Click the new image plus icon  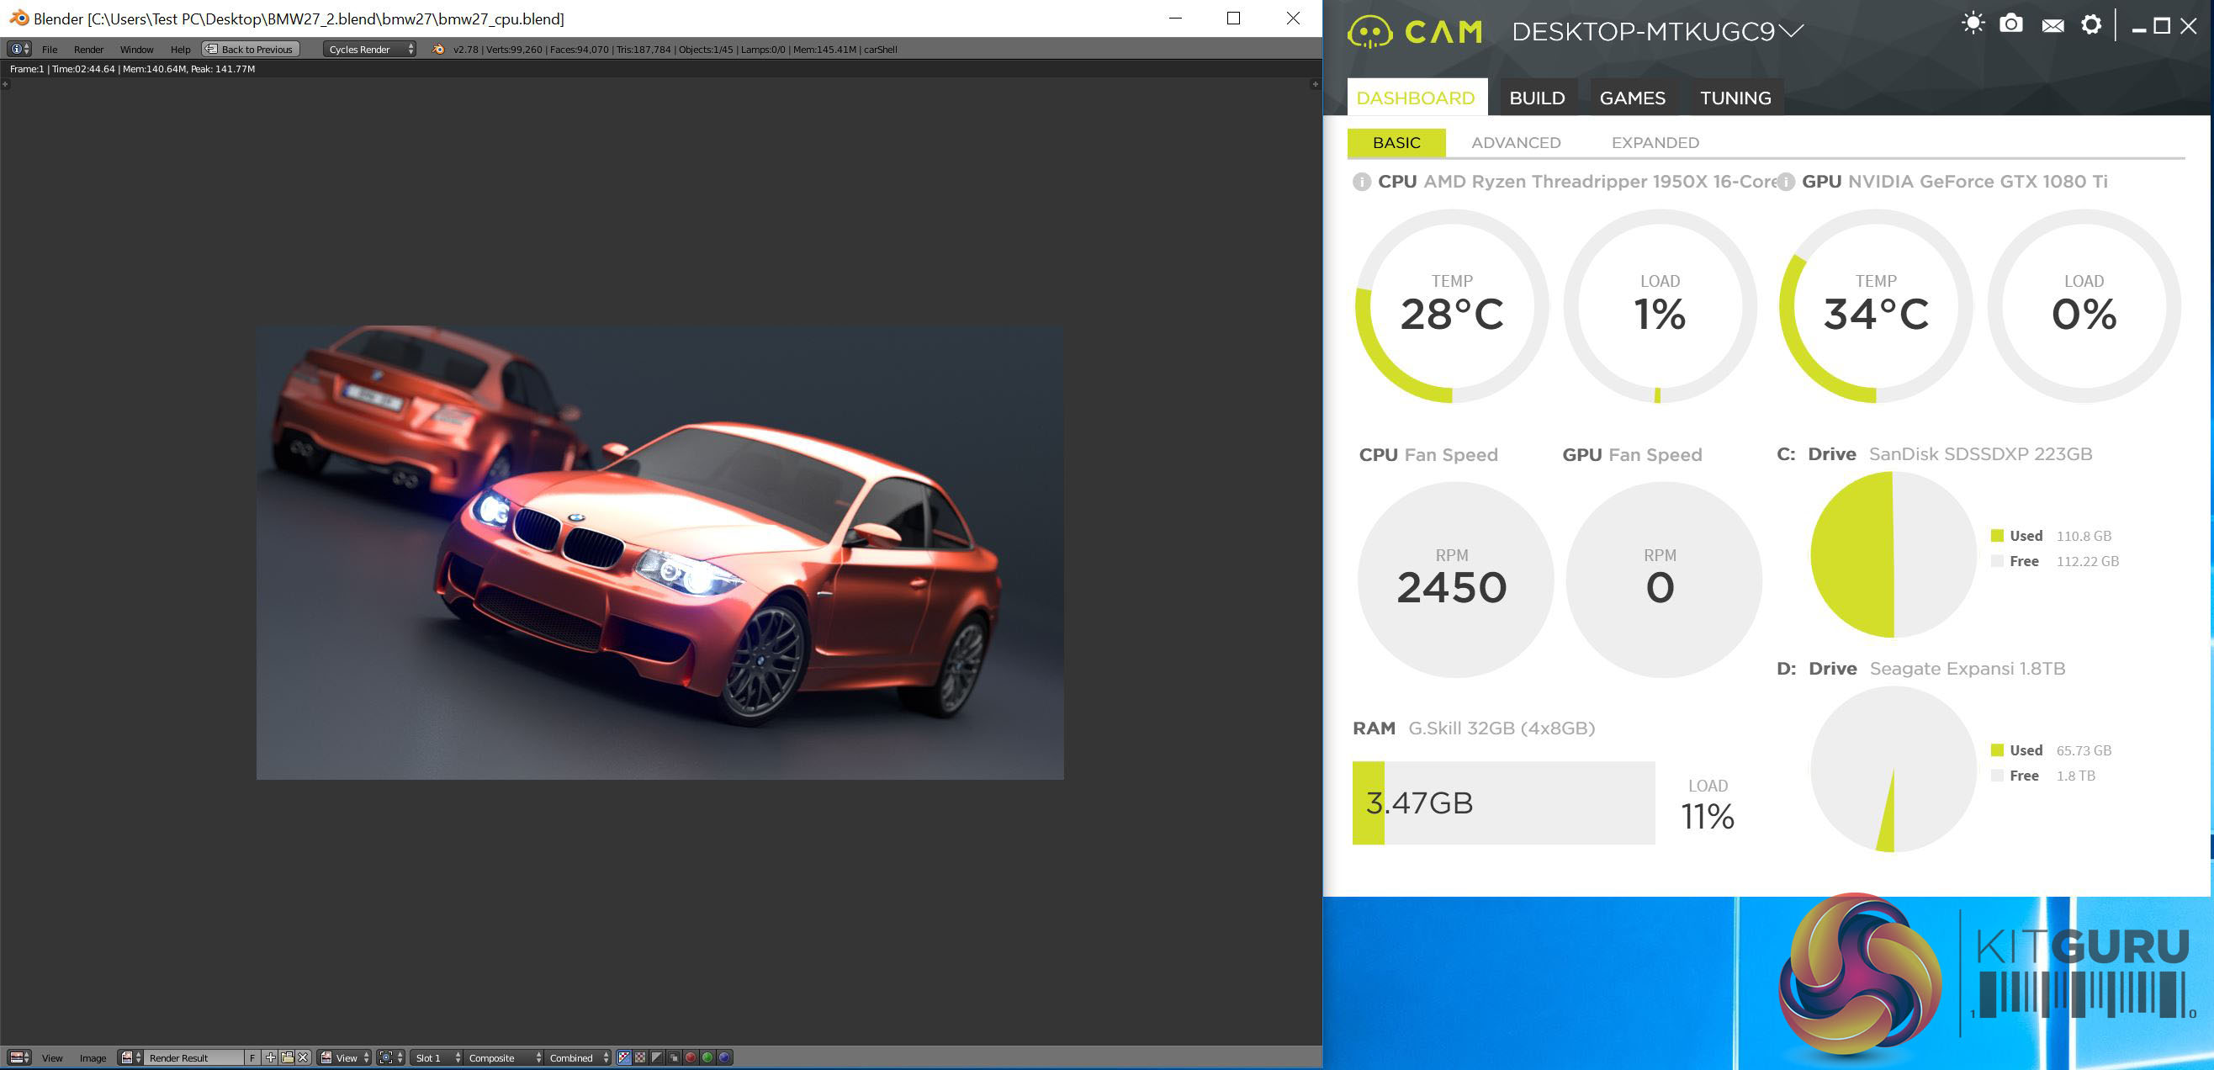[x=271, y=1057]
